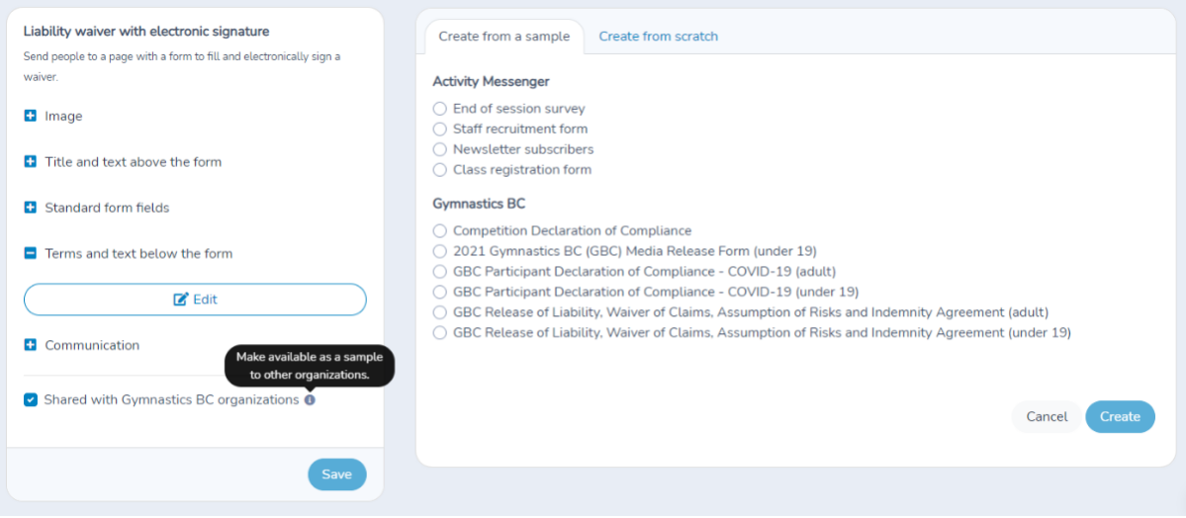Open the Create from scratch tab
This screenshot has width=1186, height=518.
click(x=658, y=37)
